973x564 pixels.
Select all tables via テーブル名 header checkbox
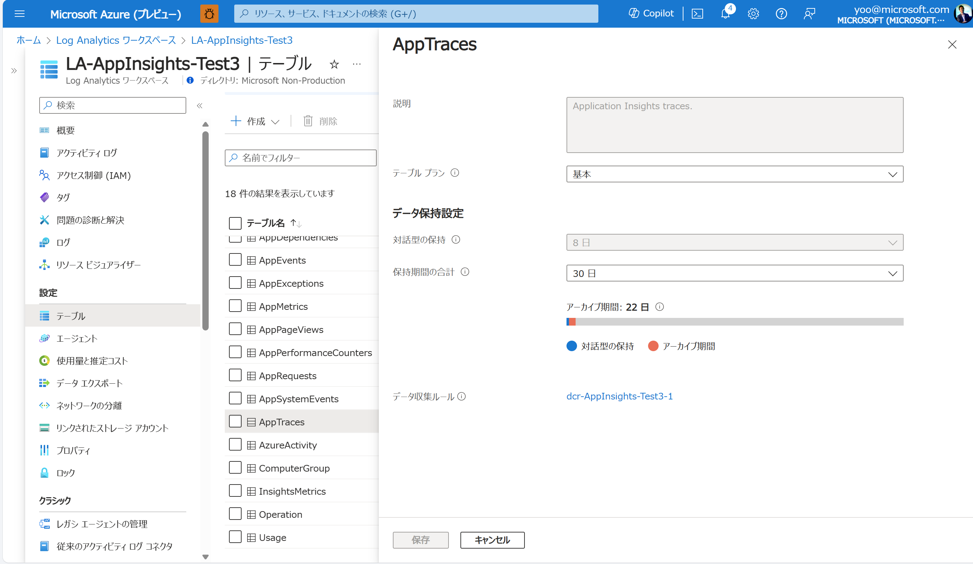(235, 223)
